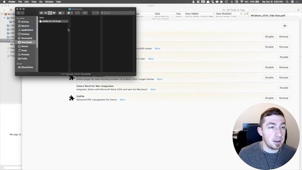Open More link for Word for Mac Integration
Image resolution: width=302 pixels, height=170 pixels.
(x=153, y=89)
